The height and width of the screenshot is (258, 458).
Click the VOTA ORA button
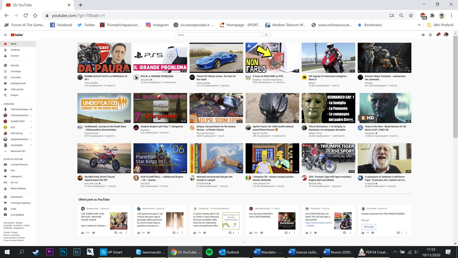pos(369,227)
